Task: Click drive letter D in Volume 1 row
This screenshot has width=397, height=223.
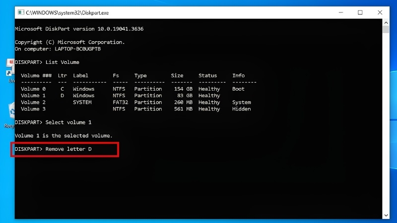Action: (63, 96)
